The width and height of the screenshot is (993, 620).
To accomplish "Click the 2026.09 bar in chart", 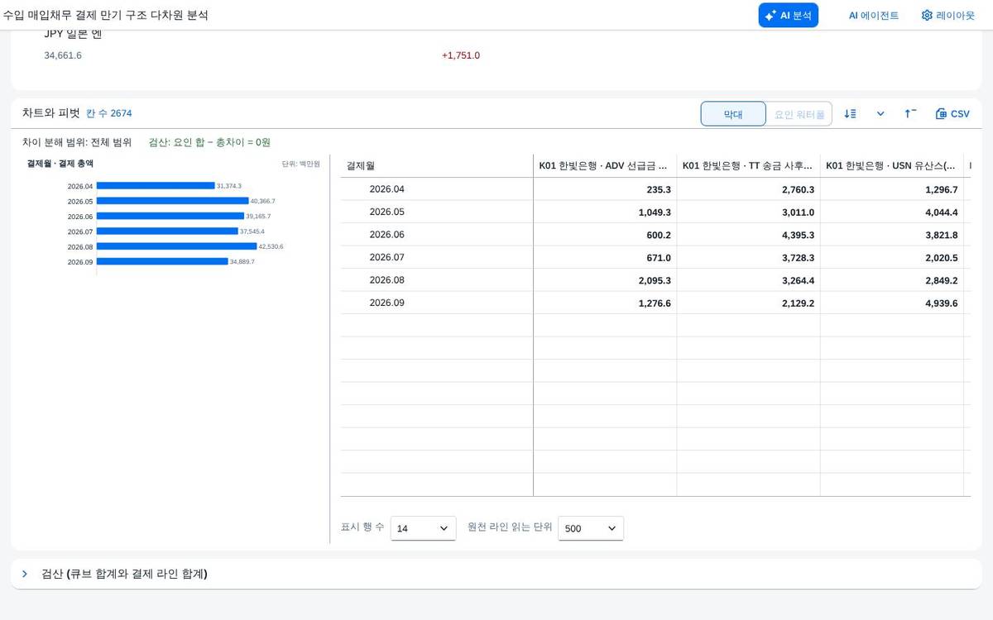I will click(162, 261).
